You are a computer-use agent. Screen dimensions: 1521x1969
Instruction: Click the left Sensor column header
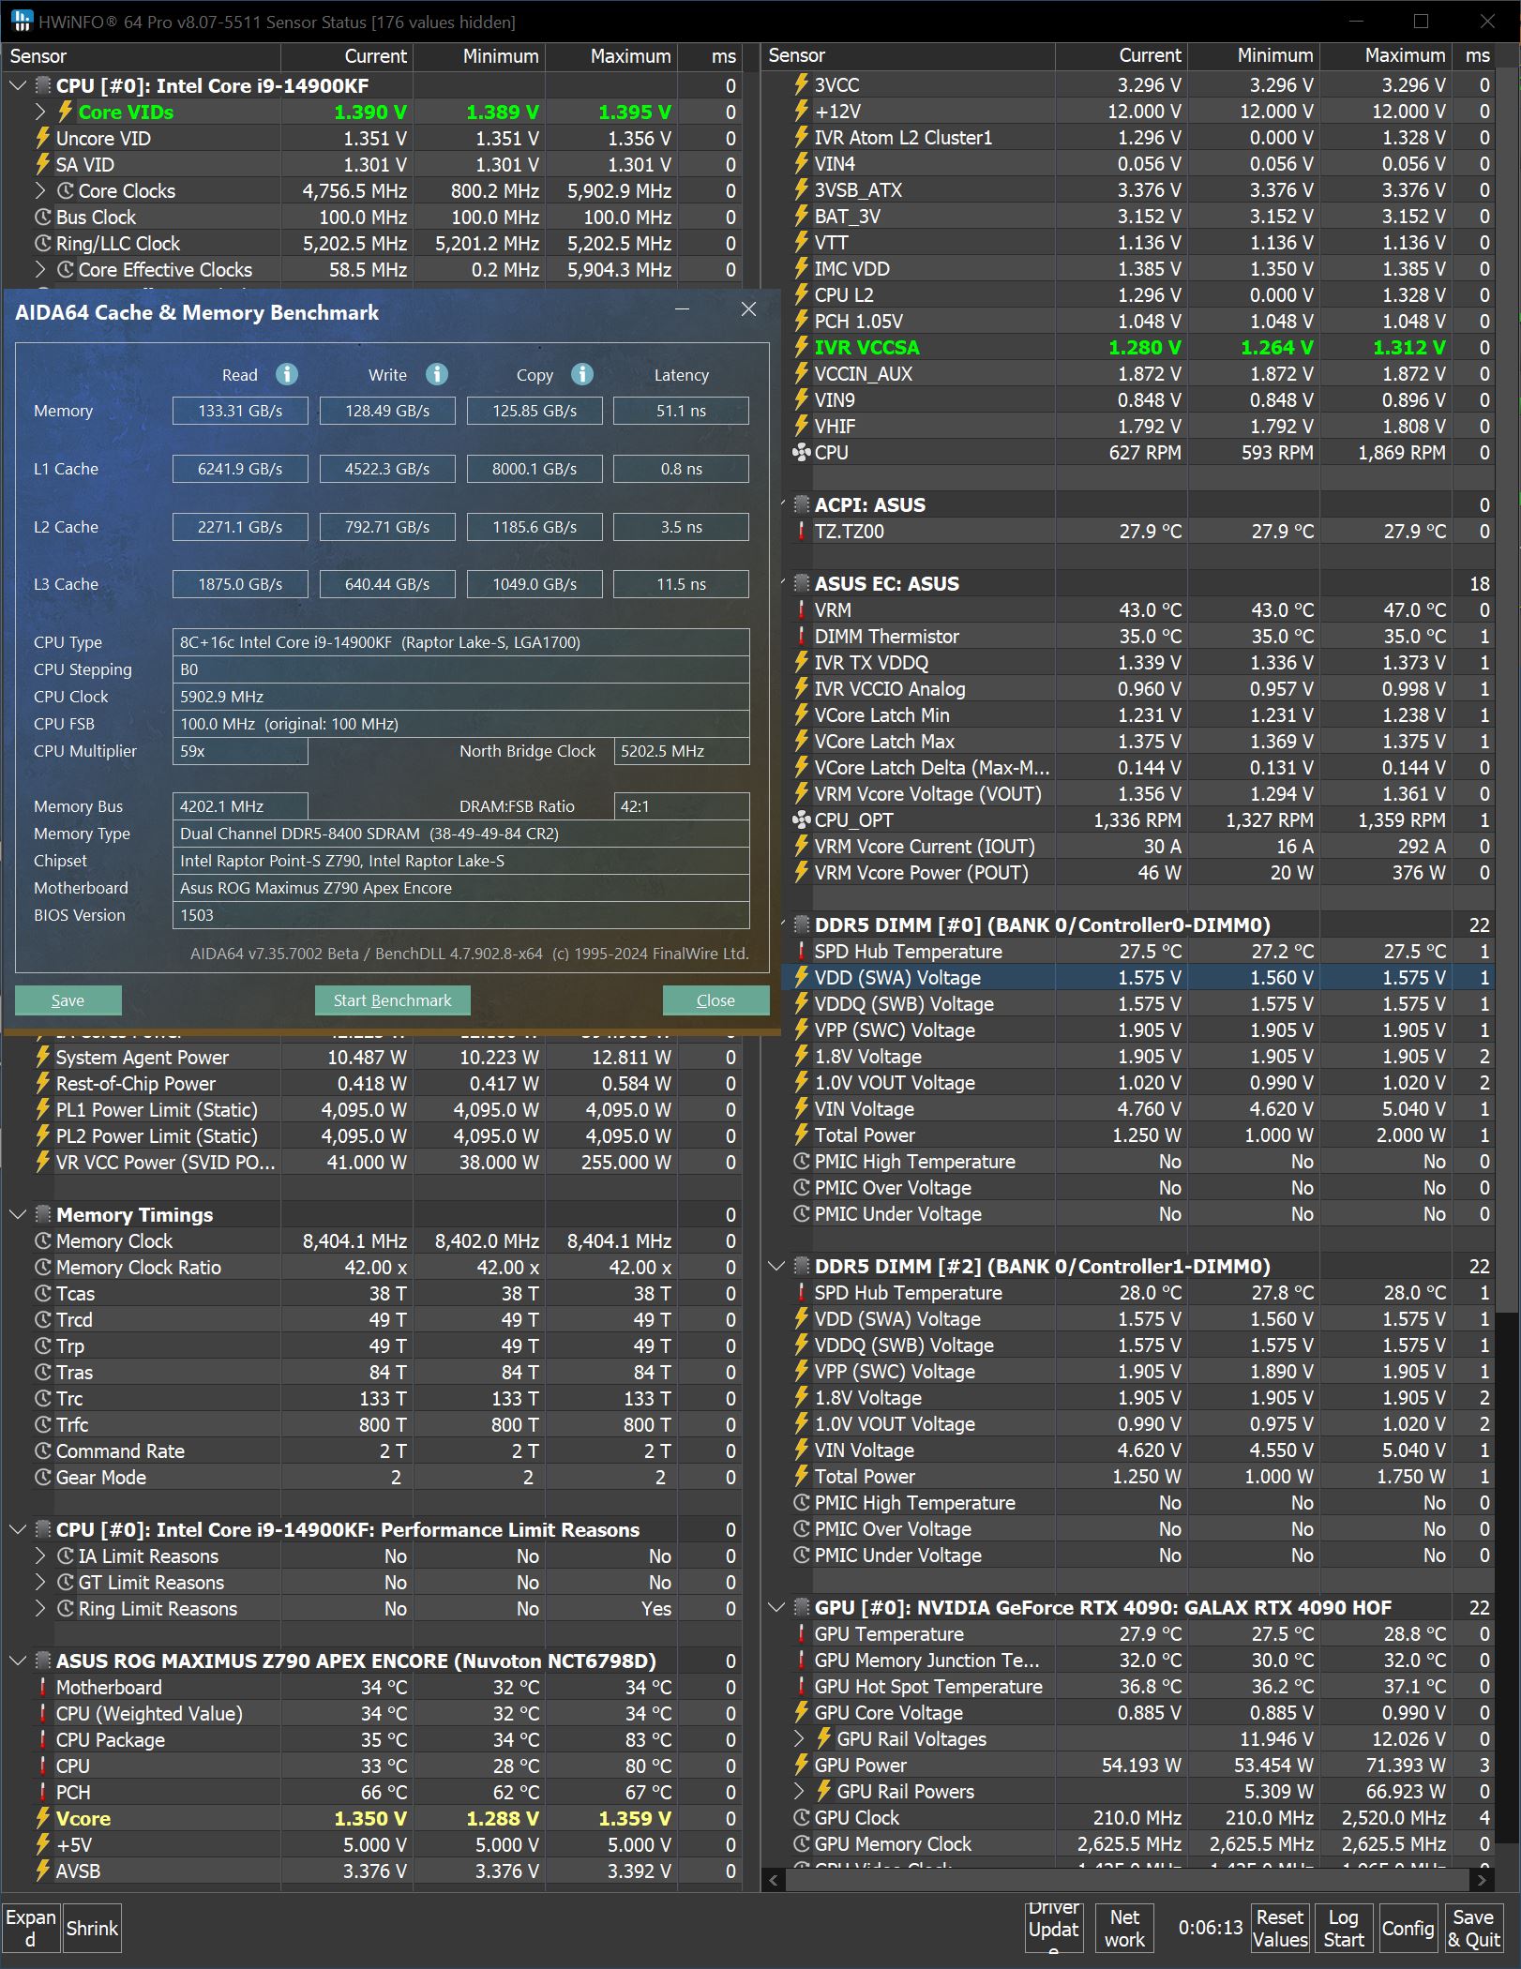click(x=142, y=56)
